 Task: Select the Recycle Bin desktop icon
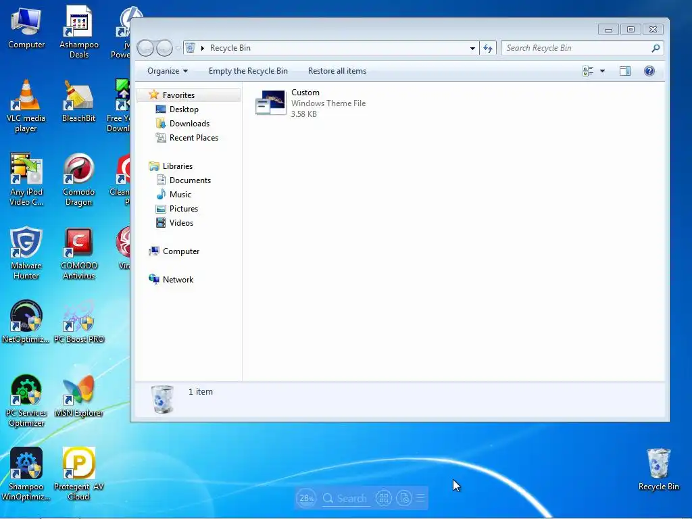click(658, 470)
